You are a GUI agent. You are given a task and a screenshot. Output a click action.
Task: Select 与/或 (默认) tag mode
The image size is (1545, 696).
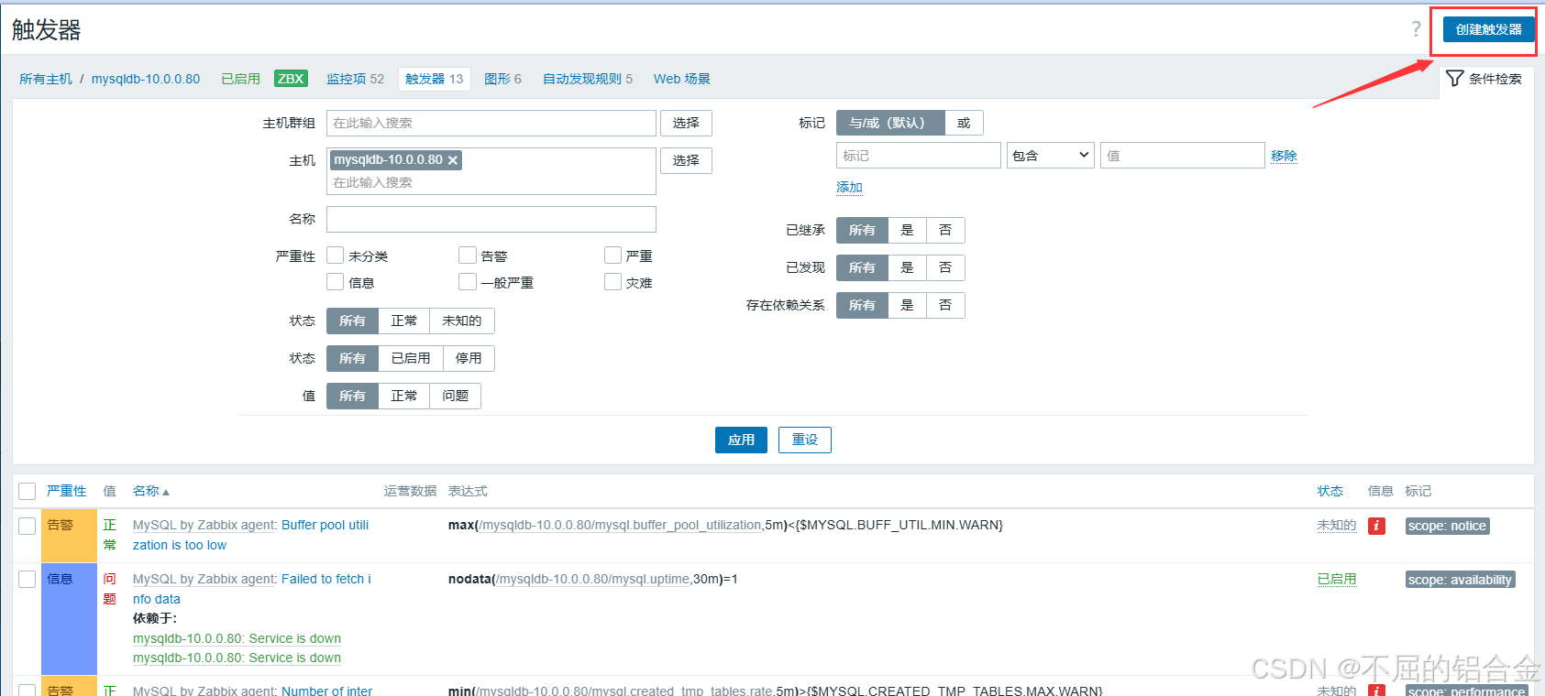coord(890,123)
